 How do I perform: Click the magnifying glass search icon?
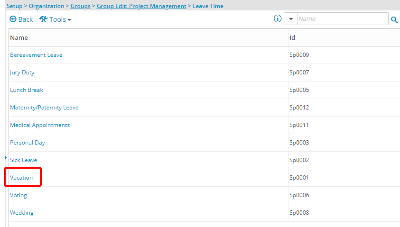tap(394, 19)
